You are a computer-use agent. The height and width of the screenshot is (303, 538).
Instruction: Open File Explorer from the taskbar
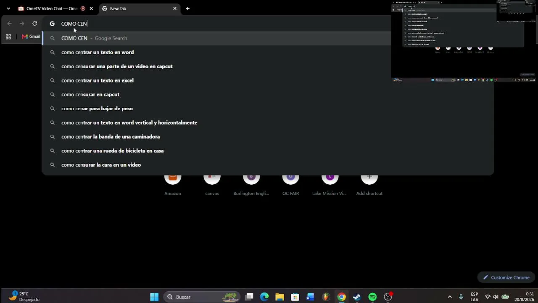(x=280, y=297)
